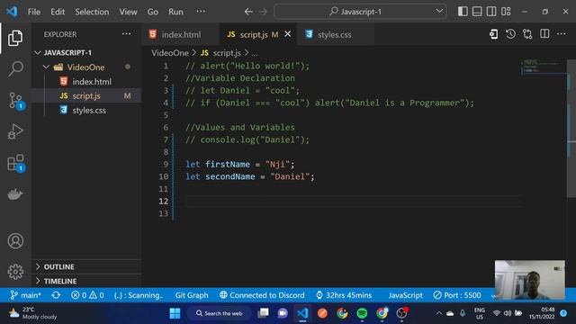Click the main branch status bar item
576x324 pixels.
[25, 295]
